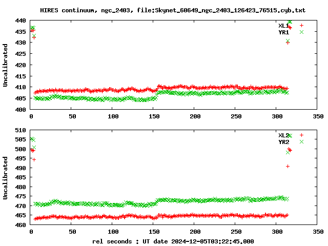Click the upper plot's Uncalibrated axis label
Viewport: 328px width, 246px height.
coord(5,65)
